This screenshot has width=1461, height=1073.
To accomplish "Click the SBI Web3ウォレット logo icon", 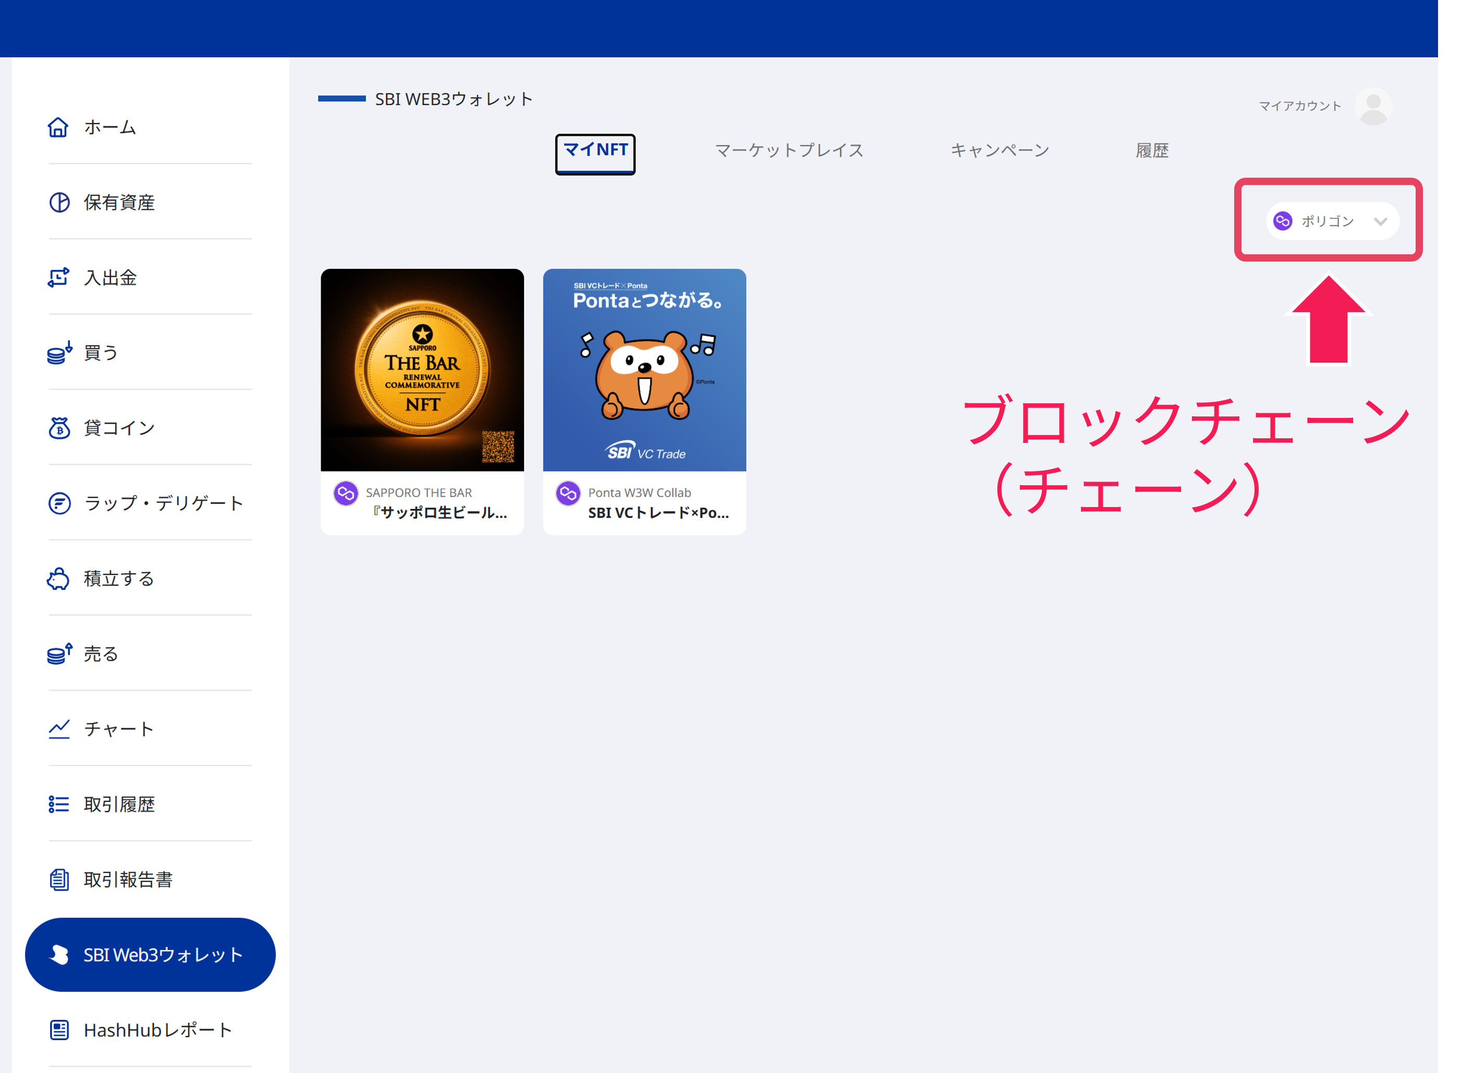I will (x=59, y=955).
